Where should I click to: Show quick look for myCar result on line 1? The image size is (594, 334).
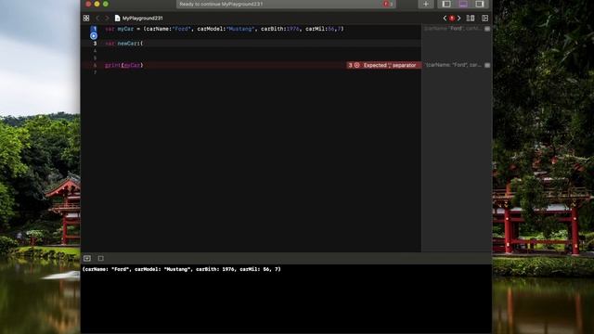coord(487,29)
